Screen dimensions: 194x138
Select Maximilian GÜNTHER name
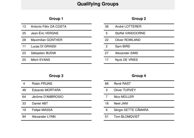[46, 40]
